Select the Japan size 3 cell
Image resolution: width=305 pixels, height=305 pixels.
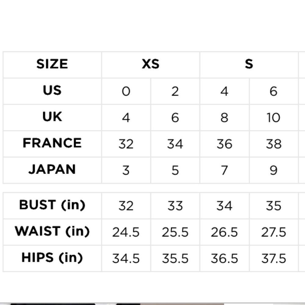click(x=126, y=170)
